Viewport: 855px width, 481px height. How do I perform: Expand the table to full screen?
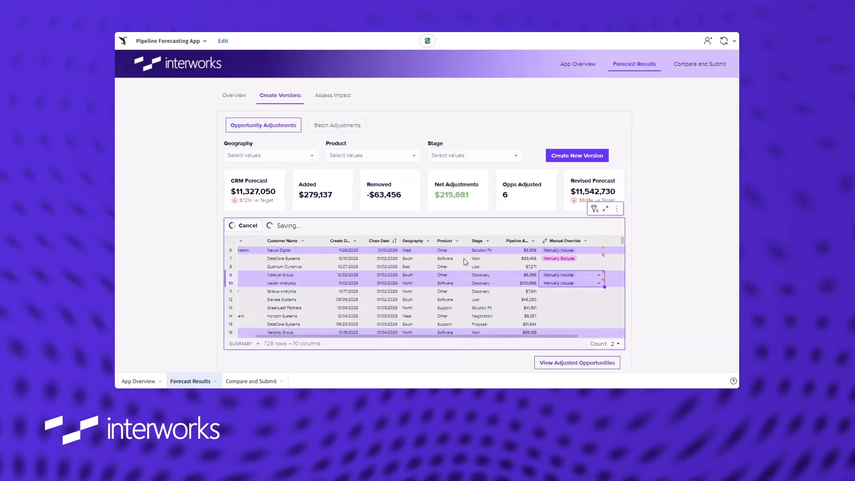tap(606, 208)
